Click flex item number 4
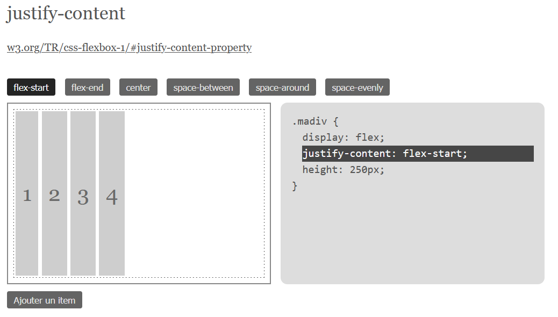Image resolution: width=558 pixels, height=317 pixels. coord(112,193)
